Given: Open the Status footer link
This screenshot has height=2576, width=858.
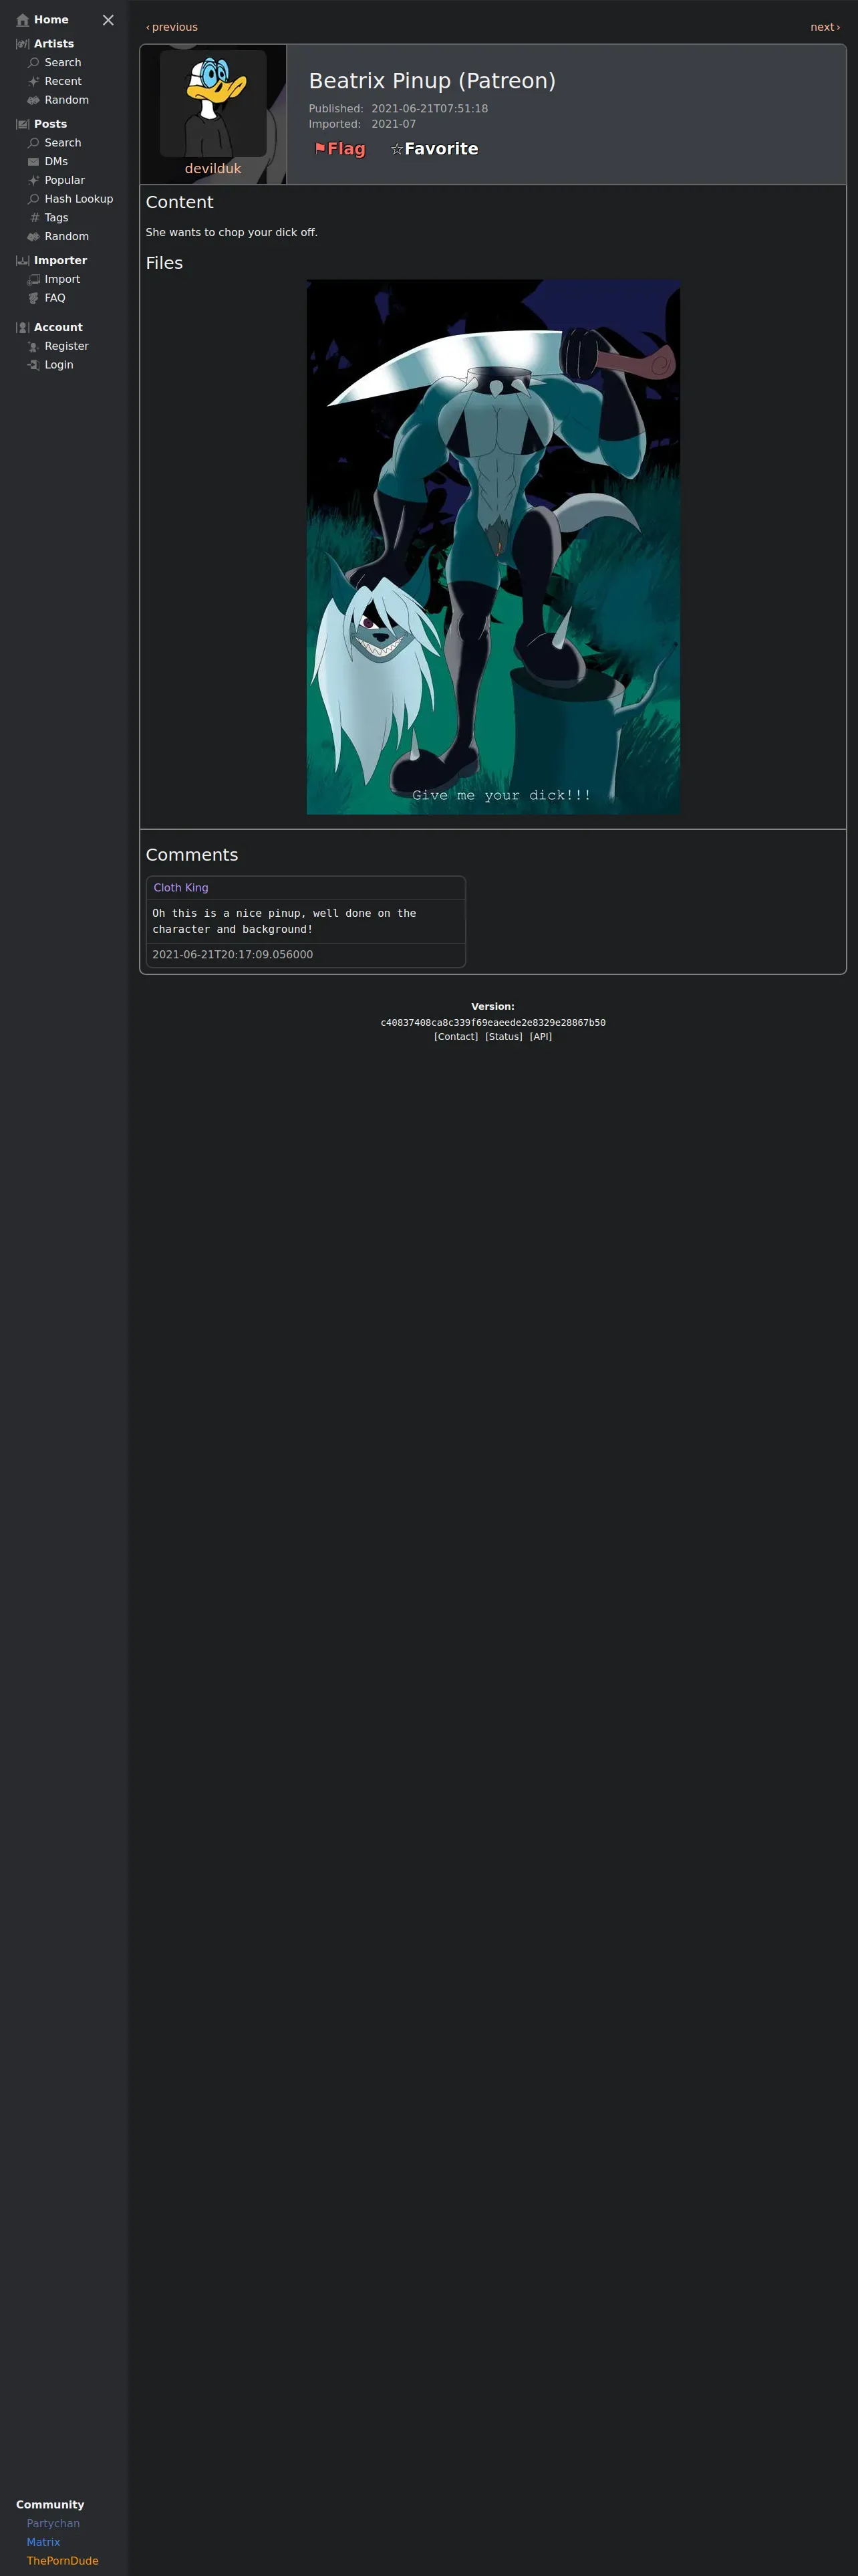Looking at the screenshot, I should point(503,1037).
